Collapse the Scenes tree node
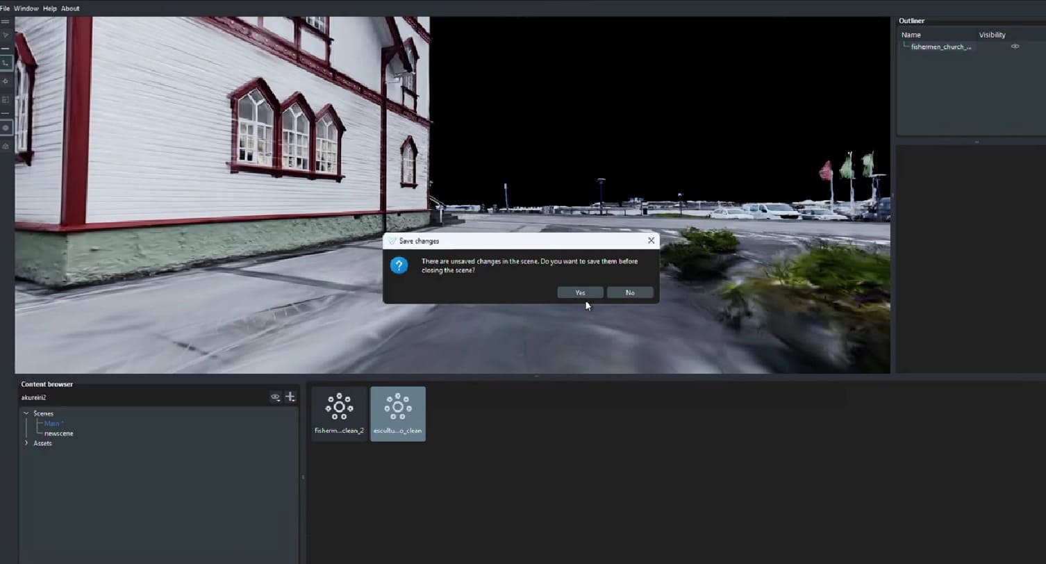Screen dimensions: 1046x564 26,413
